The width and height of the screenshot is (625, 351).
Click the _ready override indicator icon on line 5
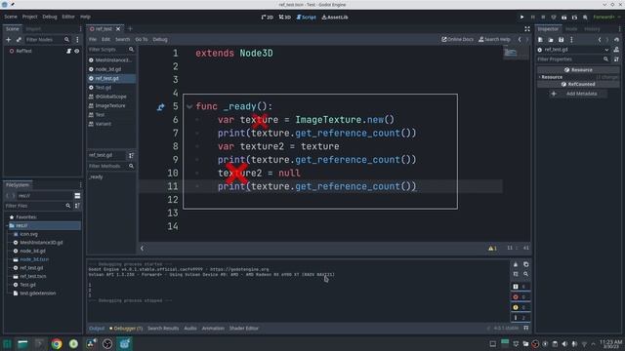click(x=160, y=106)
